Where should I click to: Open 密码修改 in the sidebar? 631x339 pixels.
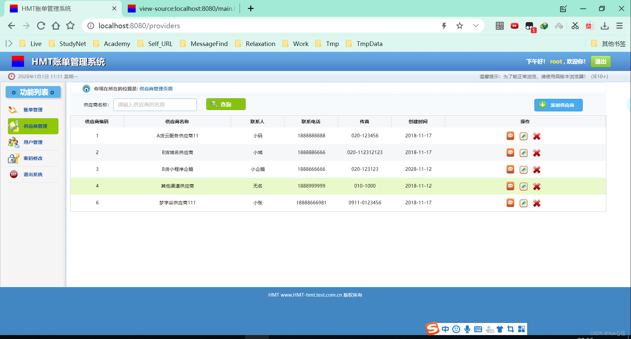33,158
